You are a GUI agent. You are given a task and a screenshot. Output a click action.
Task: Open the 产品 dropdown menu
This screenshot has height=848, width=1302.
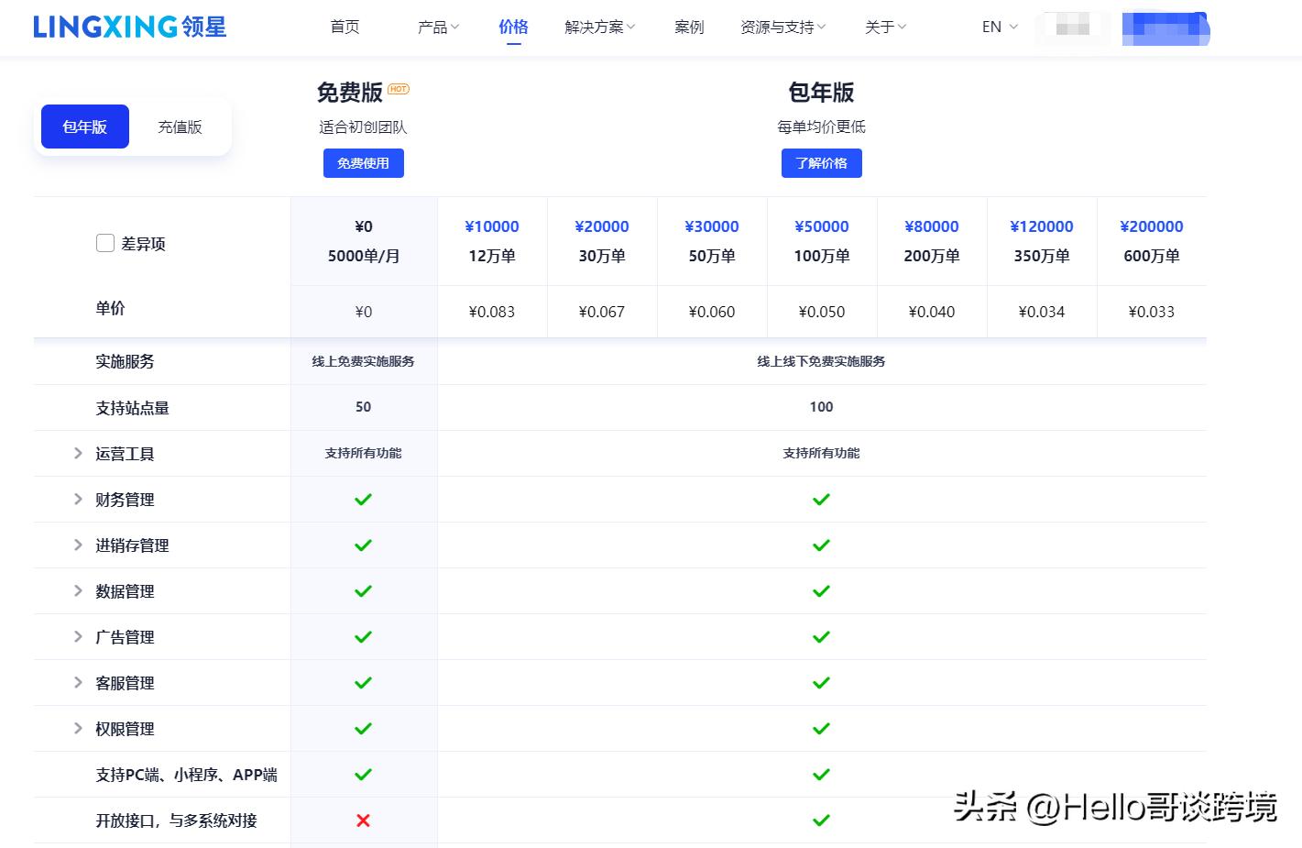pos(437,27)
